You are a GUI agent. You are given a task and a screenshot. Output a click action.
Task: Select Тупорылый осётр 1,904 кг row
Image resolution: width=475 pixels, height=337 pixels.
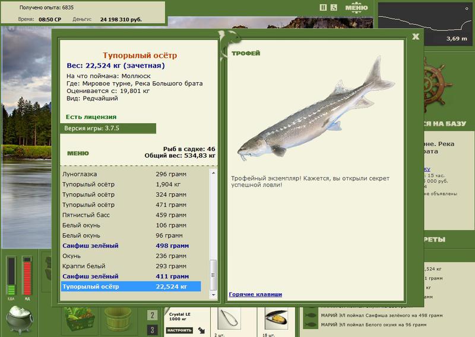coord(131,184)
